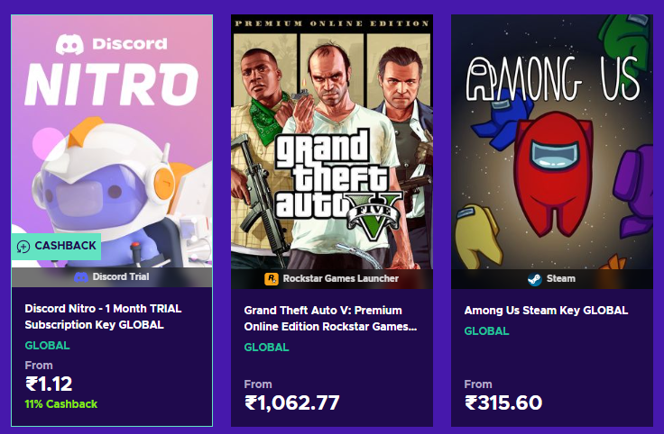The width and height of the screenshot is (664, 434).
Task: Click GLOBAL region label under Discord Nitro
Action: point(48,346)
